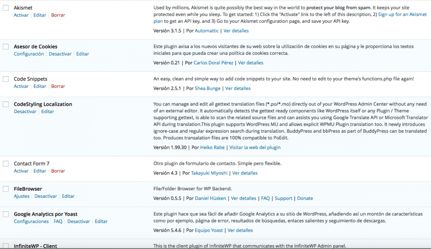This screenshot has width=431, height=249.
Task: Click the Contact Form 7 plugin name
Action: point(32,164)
